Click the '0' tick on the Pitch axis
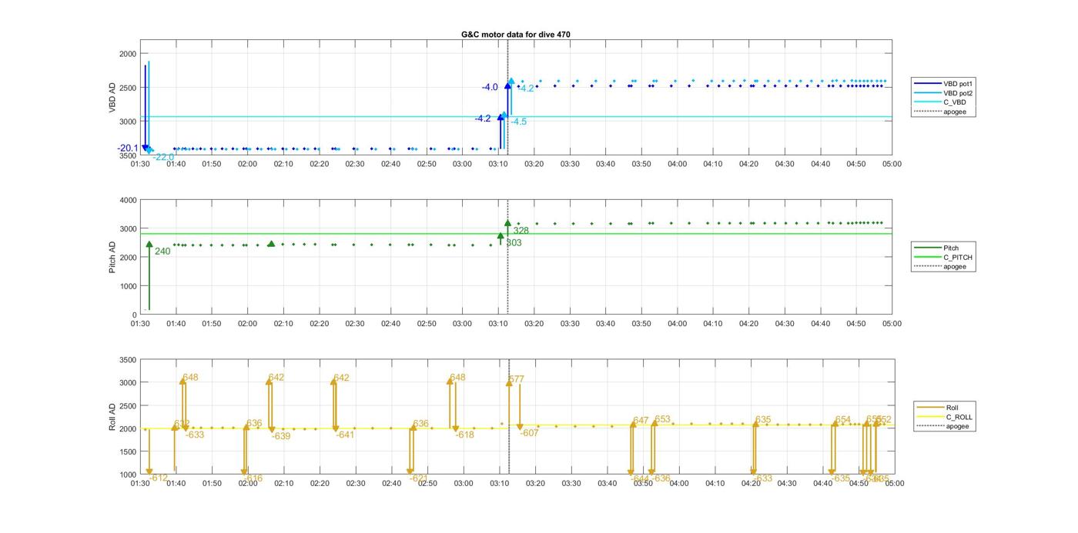 (133, 315)
